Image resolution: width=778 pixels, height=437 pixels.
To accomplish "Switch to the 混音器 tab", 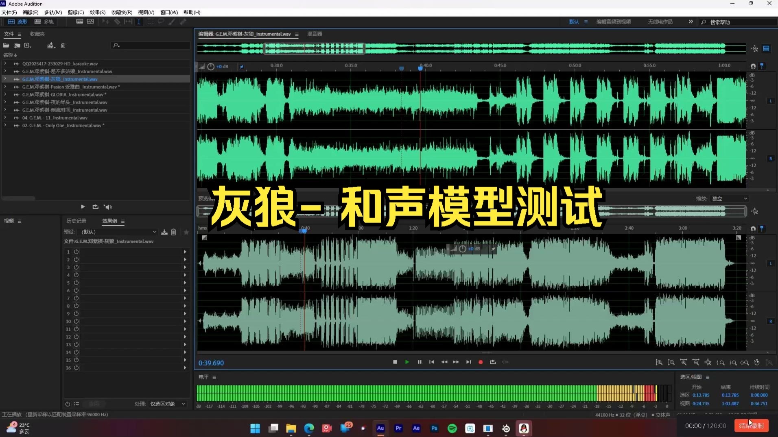I will click(315, 34).
